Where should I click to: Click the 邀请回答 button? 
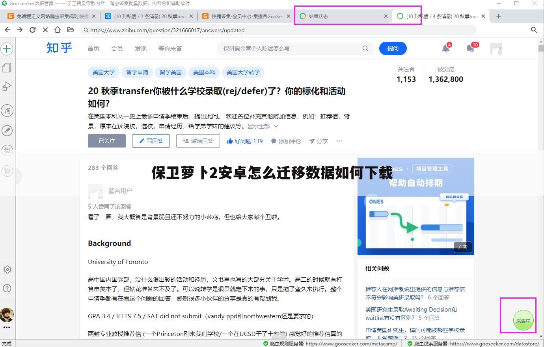198,141
